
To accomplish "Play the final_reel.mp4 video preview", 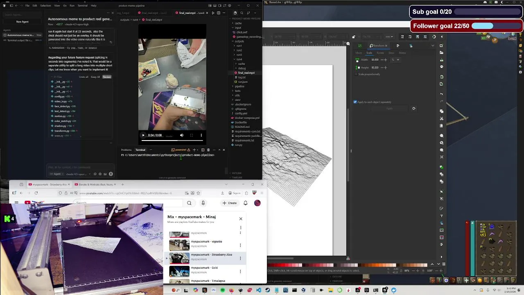I will coord(143,135).
